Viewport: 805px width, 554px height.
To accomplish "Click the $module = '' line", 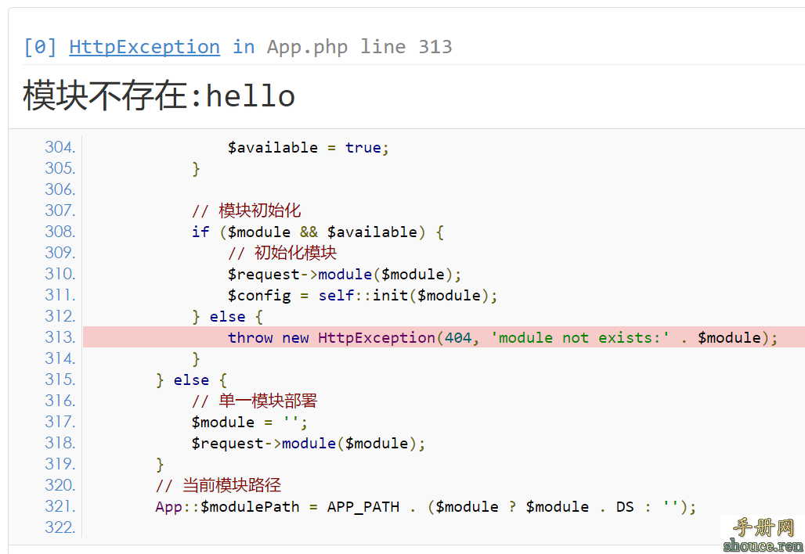I will click(250, 423).
